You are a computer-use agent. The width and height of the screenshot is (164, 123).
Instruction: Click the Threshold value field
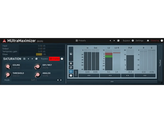coord(16,76)
